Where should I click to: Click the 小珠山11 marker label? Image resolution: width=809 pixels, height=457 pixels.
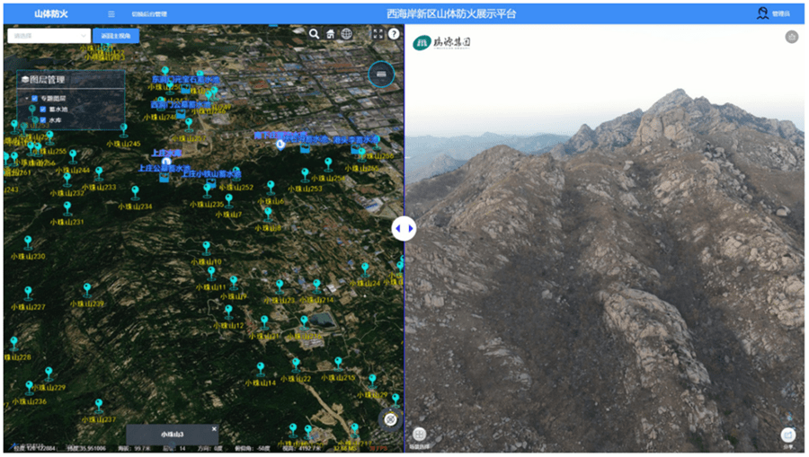[210, 287]
